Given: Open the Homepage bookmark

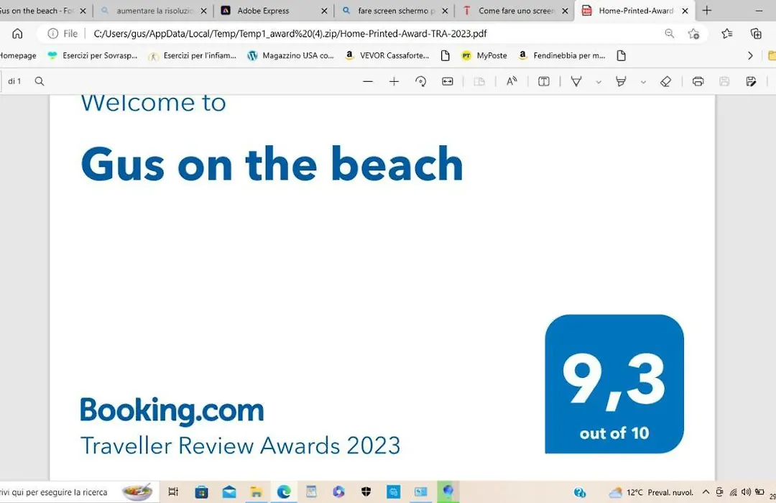Looking at the screenshot, I should [x=18, y=55].
